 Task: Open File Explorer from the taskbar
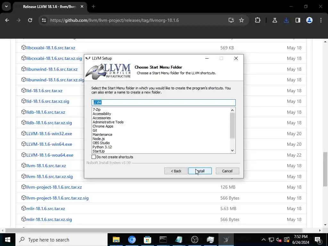coord(116,240)
